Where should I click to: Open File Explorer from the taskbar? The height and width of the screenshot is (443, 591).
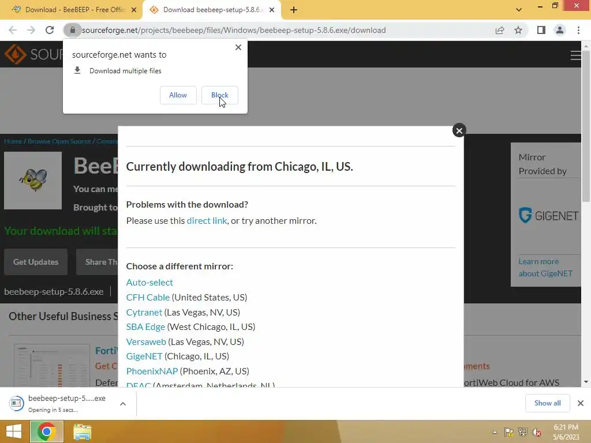[82, 432]
